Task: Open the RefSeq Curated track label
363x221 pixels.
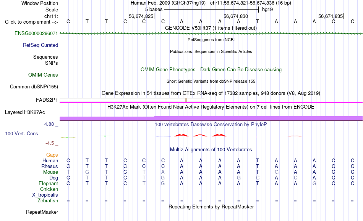Action: pyautogui.click(x=40, y=45)
